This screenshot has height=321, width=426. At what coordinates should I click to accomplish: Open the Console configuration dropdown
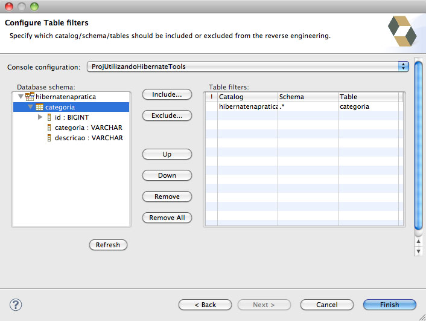pyautogui.click(x=248, y=66)
